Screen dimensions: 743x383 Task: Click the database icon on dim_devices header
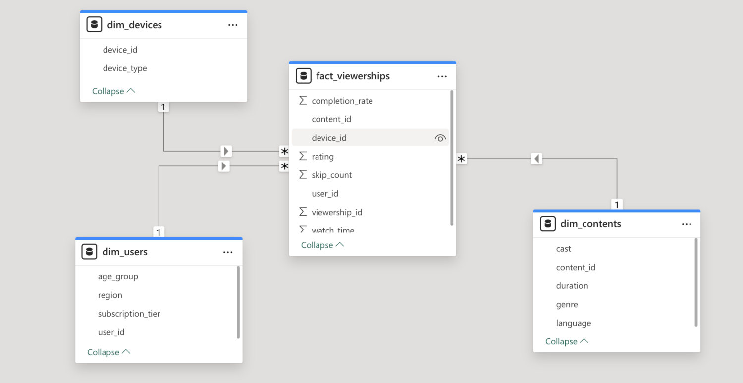[94, 24]
